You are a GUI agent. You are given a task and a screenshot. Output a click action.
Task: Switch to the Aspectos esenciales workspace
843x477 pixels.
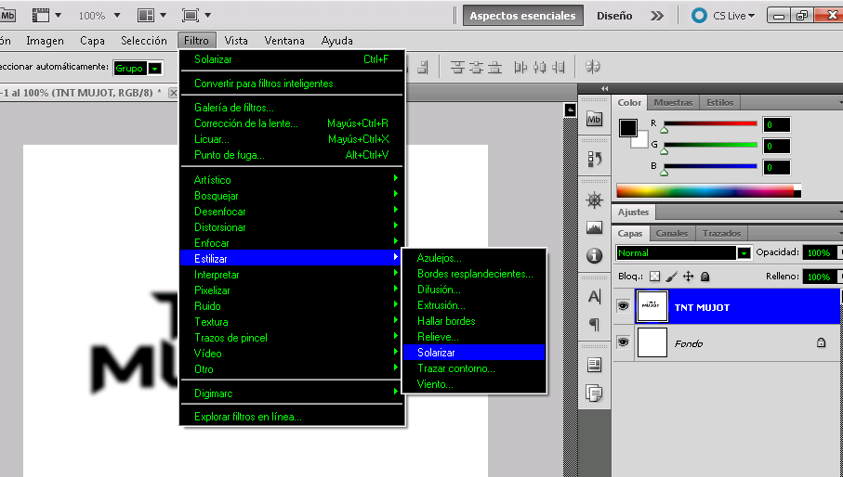tap(522, 16)
